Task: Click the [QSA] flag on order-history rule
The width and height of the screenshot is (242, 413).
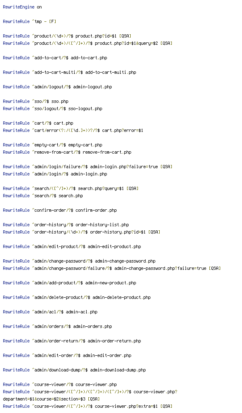Action: pyautogui.click(x=154, y=232)
